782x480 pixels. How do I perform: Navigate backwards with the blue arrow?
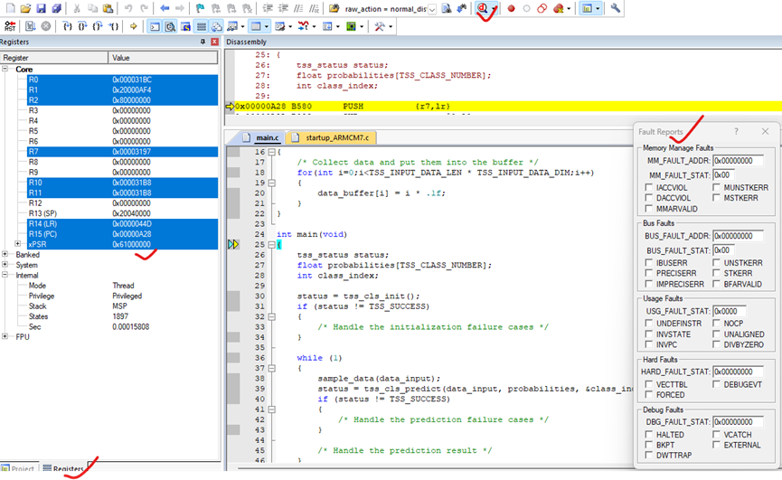(x=165, y=8)
